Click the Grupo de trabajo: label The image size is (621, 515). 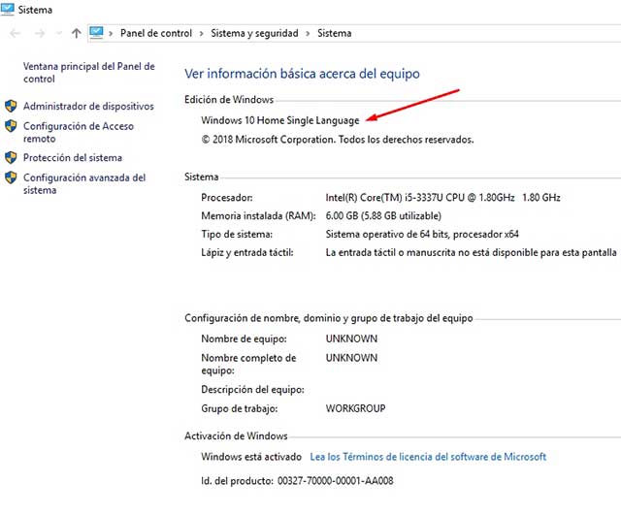(240, 408)
